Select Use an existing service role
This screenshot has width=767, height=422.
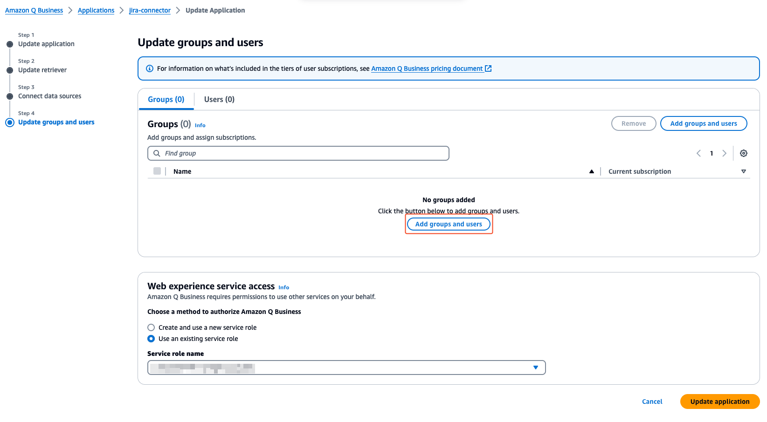[x=151, y=339]
